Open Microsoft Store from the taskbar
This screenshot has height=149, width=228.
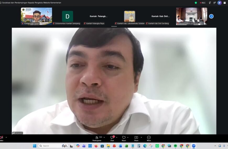pyautogui.click(x=102, y=146)
